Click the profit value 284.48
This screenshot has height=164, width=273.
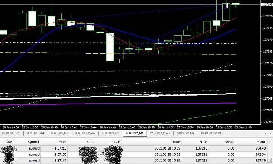click(260, 148)
